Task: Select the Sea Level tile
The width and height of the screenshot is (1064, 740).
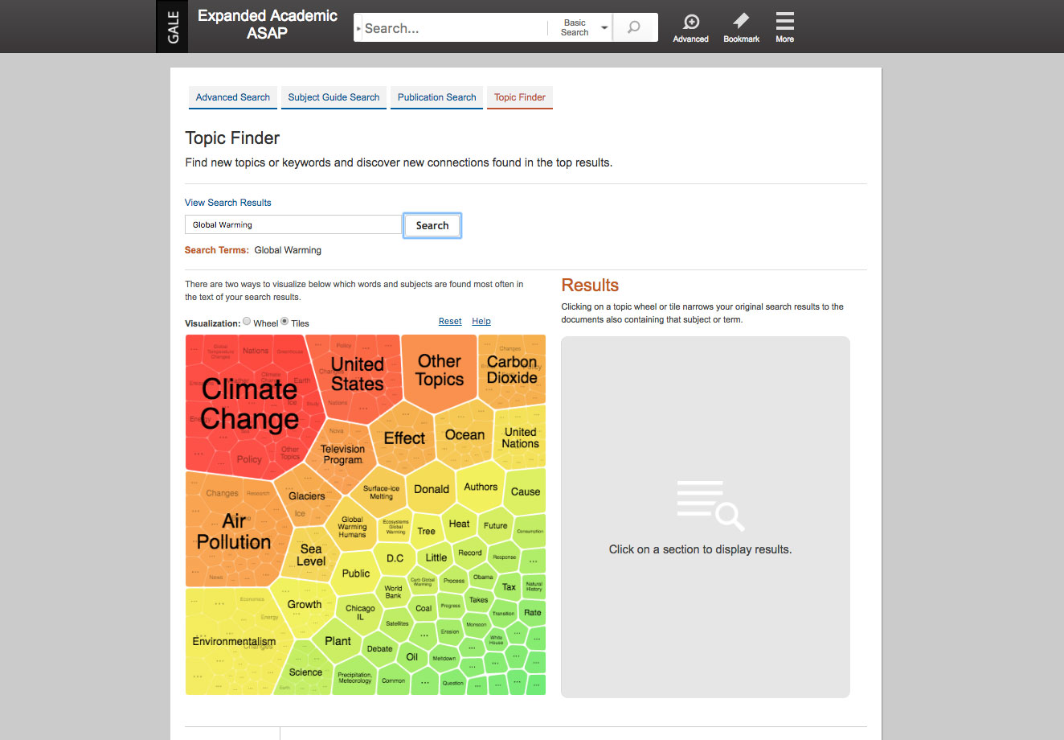Action: point(311,555)
